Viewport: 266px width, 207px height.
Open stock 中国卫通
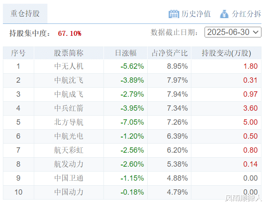(x=69, y=178)
